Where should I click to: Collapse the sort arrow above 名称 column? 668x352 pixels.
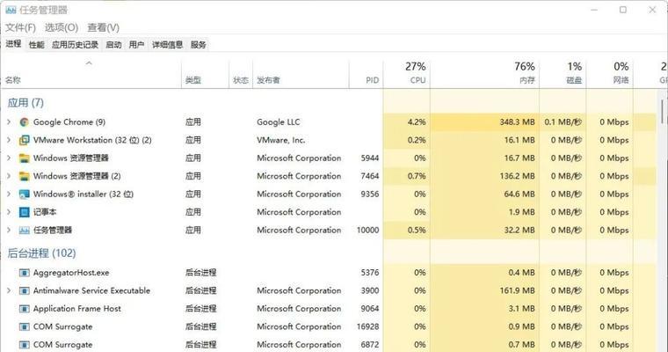pos(89,63)
